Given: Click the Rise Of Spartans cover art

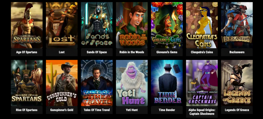Looking at the screenshot, I should coord(27,83).
